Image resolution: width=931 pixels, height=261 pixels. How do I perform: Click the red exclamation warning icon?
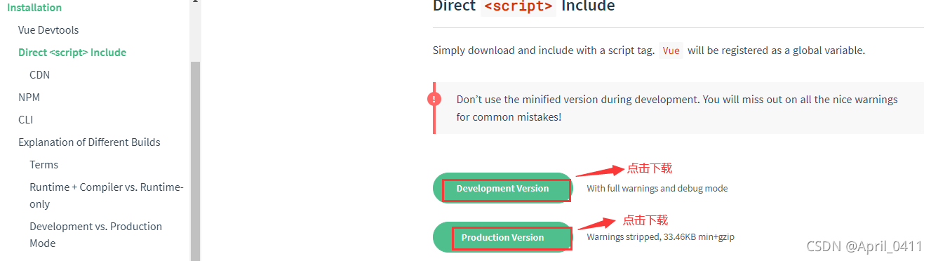point(434,100)
